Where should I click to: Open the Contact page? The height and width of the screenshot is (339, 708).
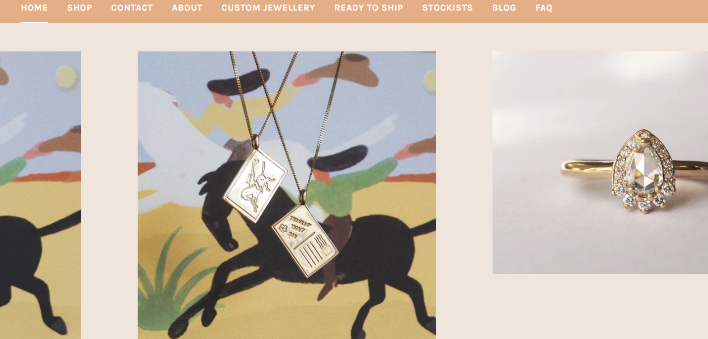coord(132,8)
